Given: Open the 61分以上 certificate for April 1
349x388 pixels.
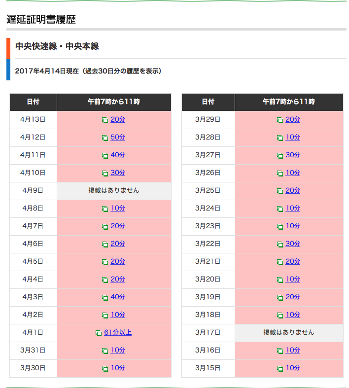Looking at the screenshot, I should [118, 332].
